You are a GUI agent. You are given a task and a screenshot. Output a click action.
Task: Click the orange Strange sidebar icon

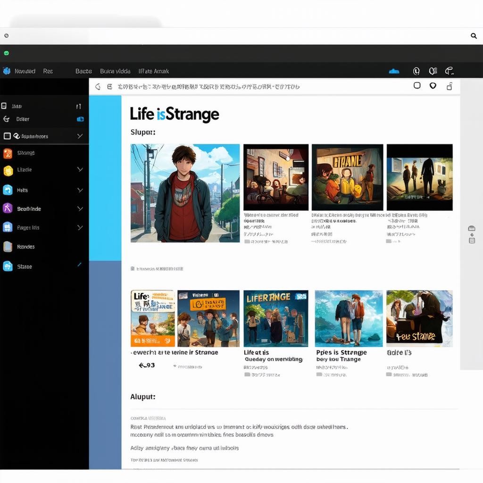click(x=8, y=153)
